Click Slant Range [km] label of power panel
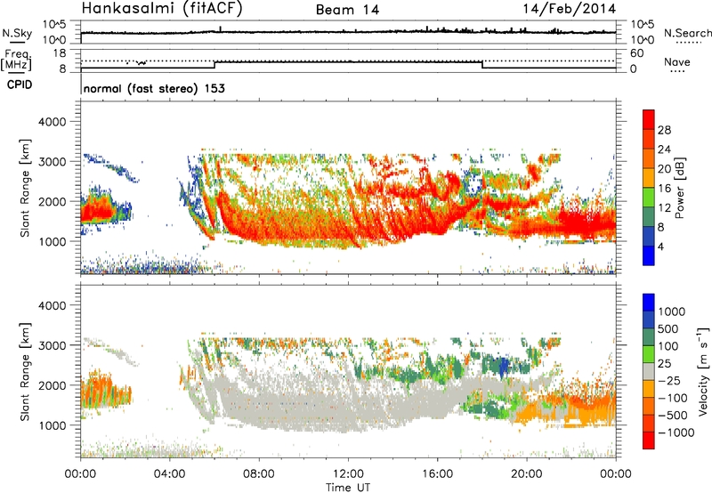Image resolution: width=712 pixels, height=493 pixels. pyautogui.click(x=25, y=188)
